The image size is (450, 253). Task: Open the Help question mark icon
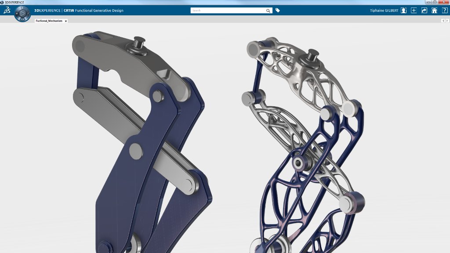click(445, 11)
